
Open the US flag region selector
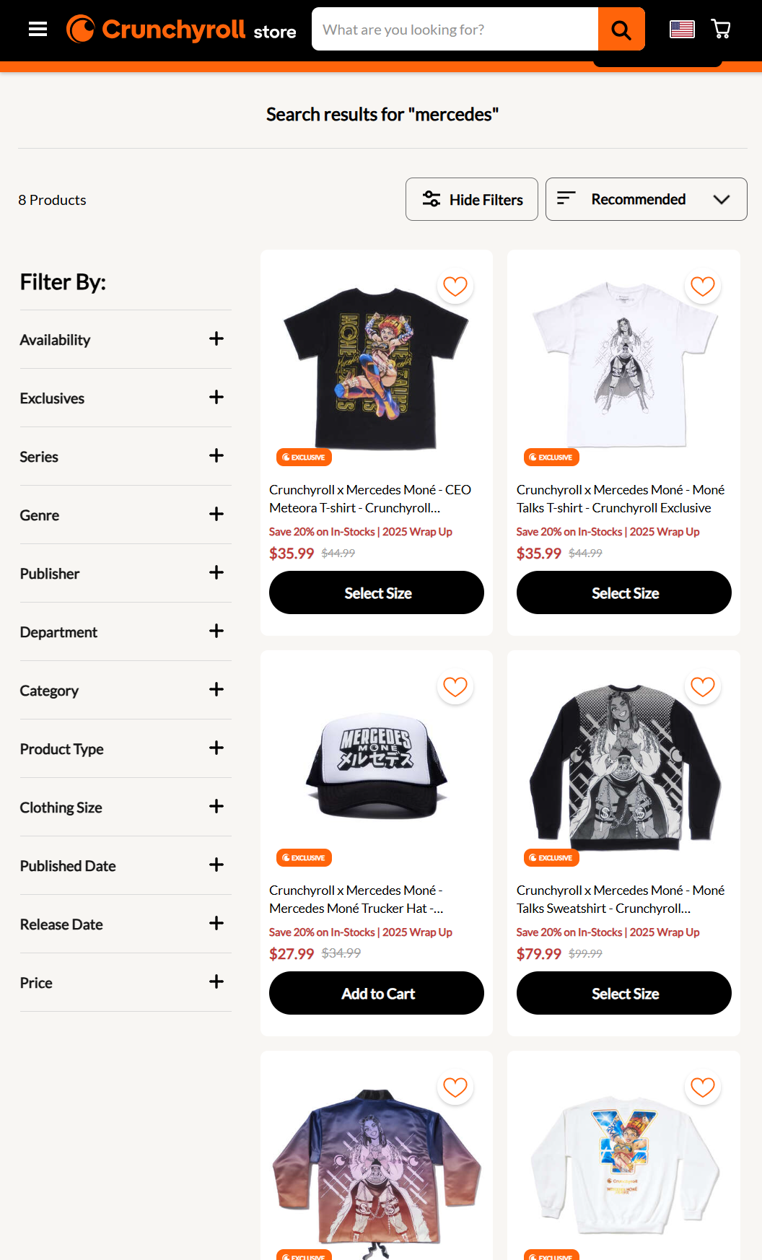[x=682, y=29]
